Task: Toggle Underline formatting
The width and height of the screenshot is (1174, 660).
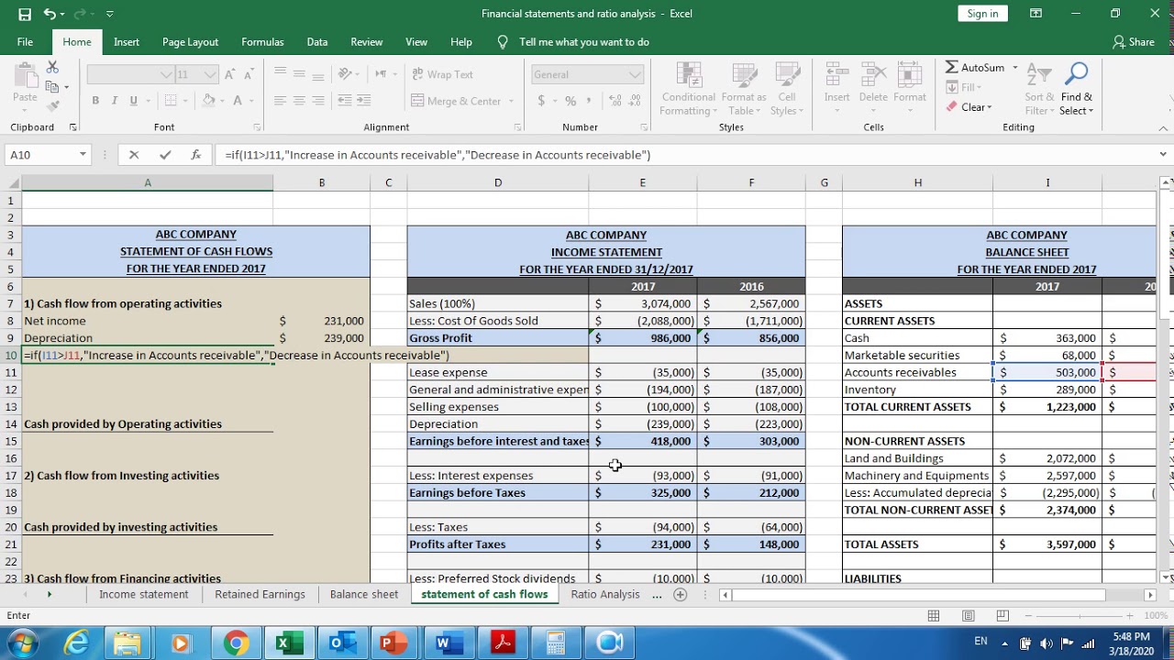Action: tap(134, 101)
